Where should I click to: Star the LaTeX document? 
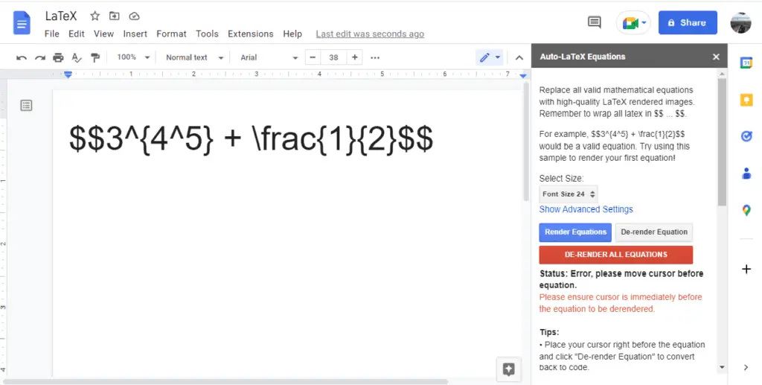[95, 16]
